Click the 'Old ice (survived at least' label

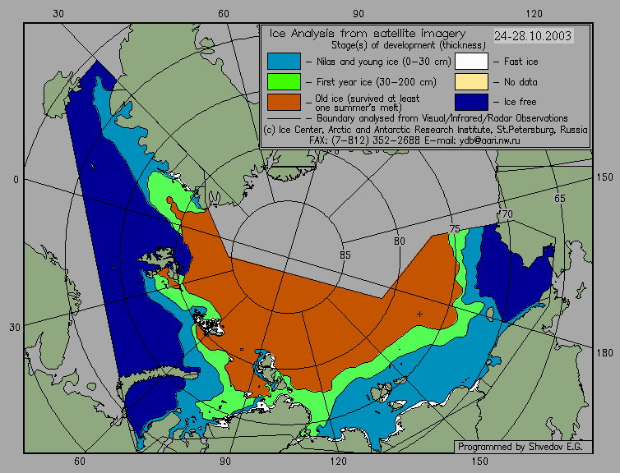[x=367, y=99]
